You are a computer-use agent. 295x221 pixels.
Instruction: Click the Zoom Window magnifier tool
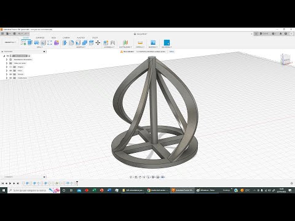click(148, 177)
